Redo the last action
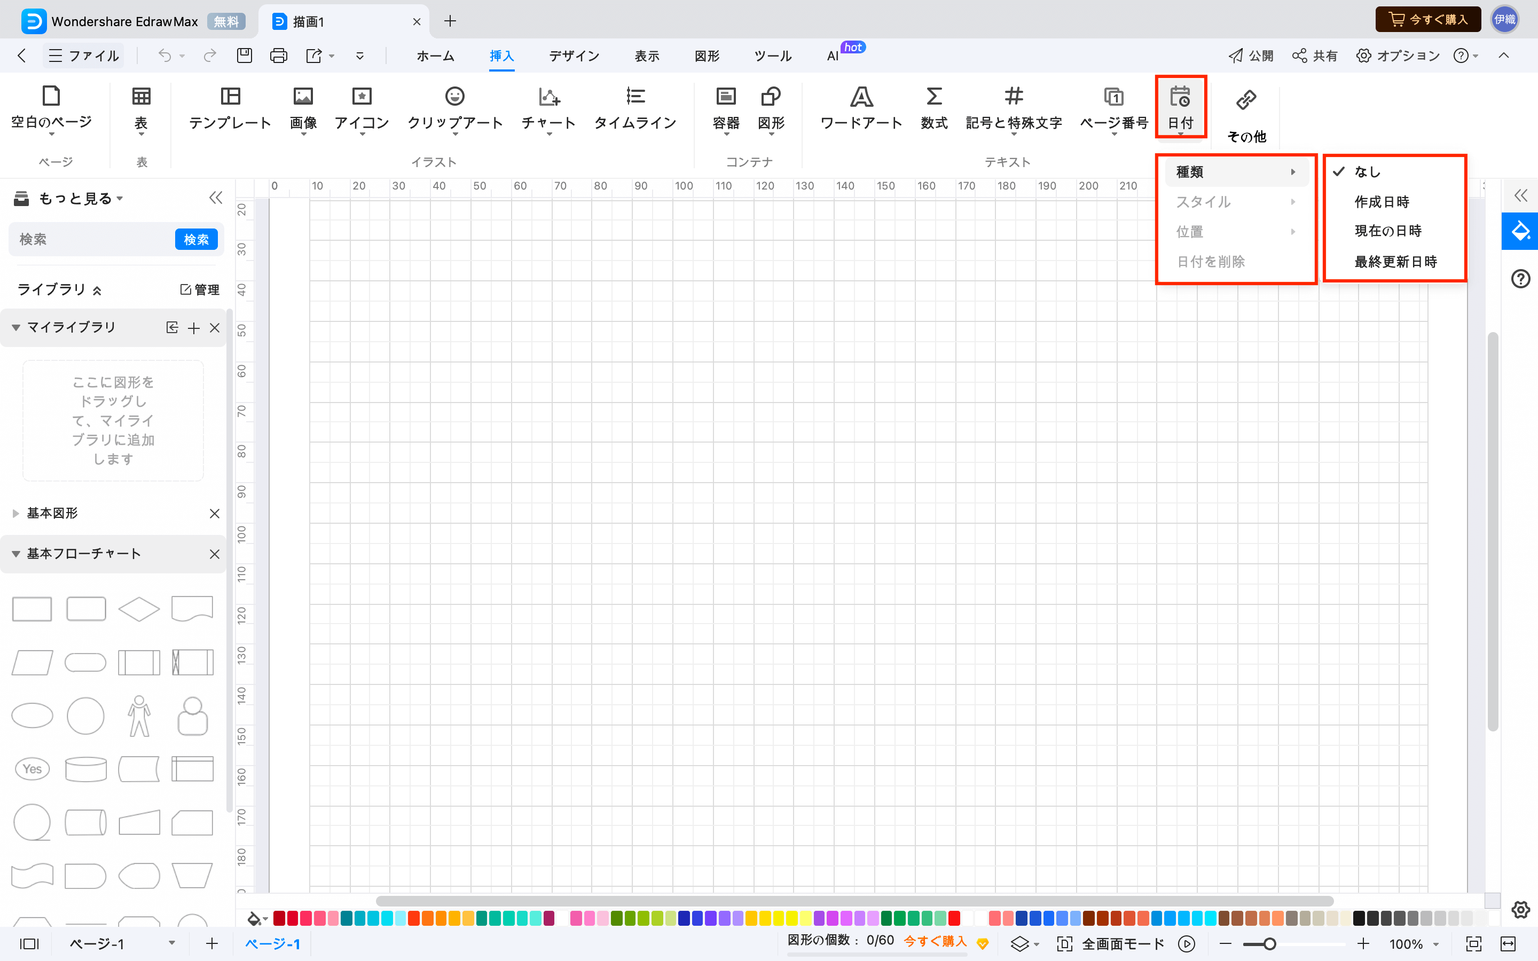1538x961 pixels. point(210,56)
